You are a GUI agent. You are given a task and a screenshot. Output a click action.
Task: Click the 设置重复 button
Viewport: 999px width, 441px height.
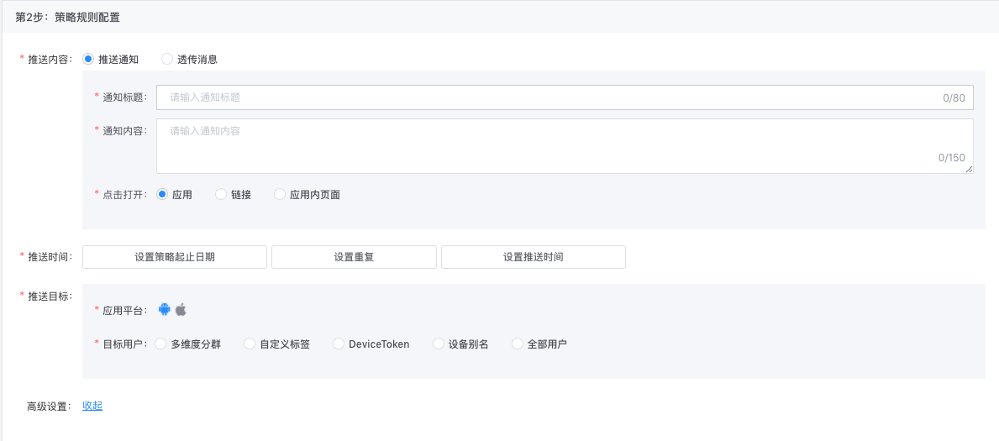click(354, 257)
